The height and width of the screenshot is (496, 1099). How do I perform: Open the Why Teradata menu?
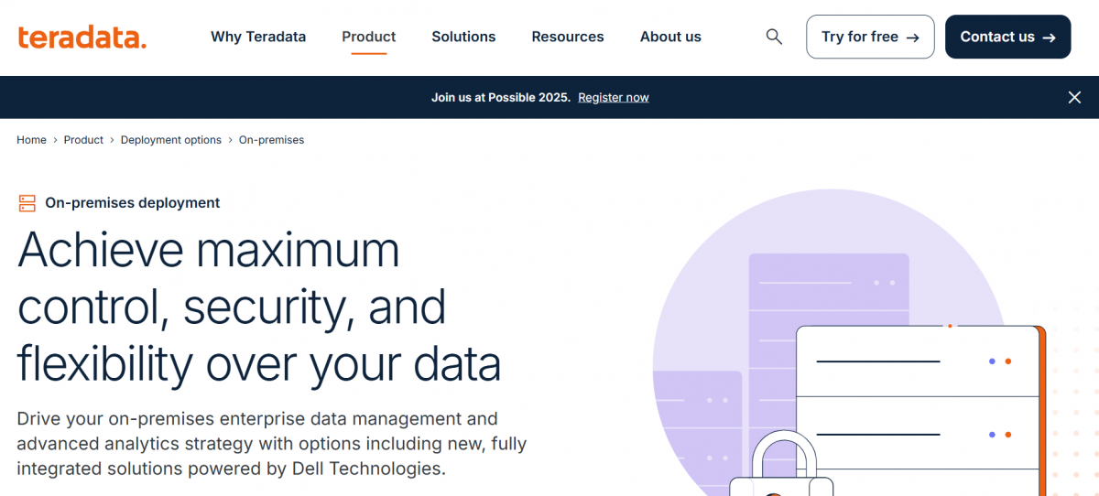click(x=258, y=37)
